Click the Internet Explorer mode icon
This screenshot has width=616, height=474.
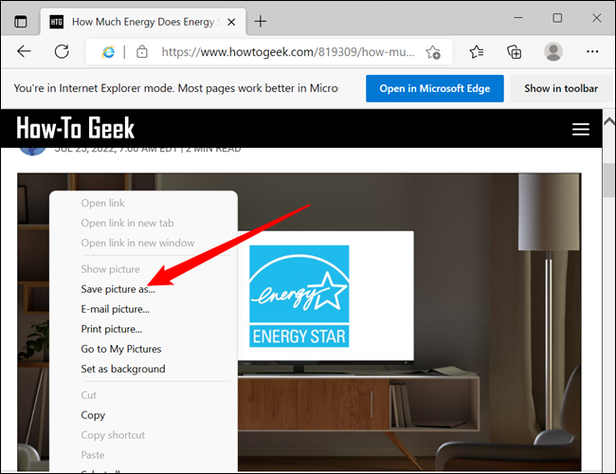108,52
